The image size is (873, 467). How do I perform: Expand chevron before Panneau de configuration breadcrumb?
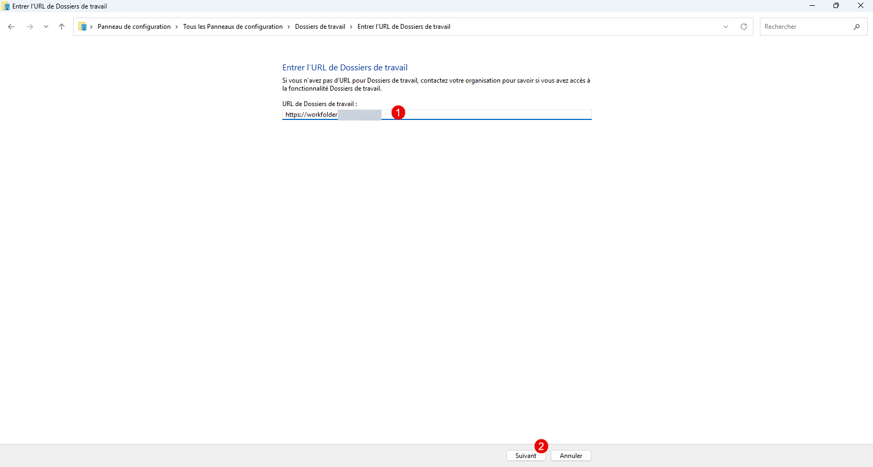pos(91,27)
